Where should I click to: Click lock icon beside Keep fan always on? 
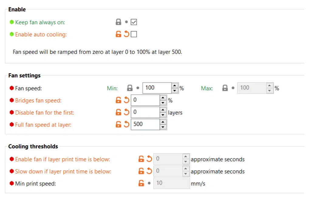point(118,22)
